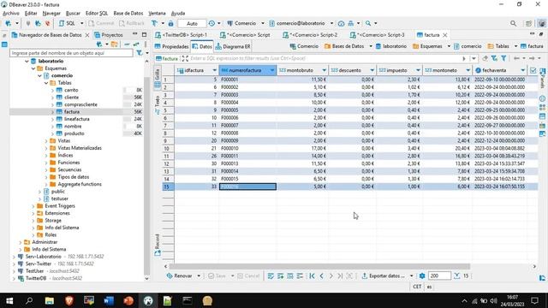Screen dimensions: 548x308
Task: Open the Base de Datos menu
Action: point(128,14)
